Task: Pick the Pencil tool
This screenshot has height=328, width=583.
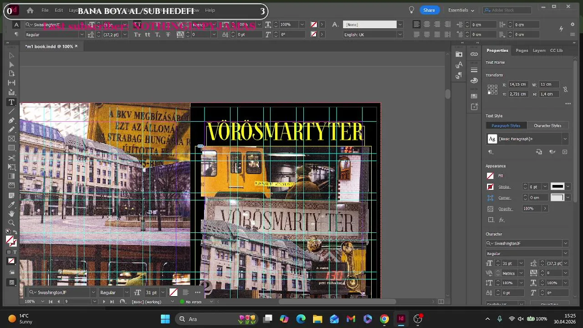Action: [x=11, y=130]
